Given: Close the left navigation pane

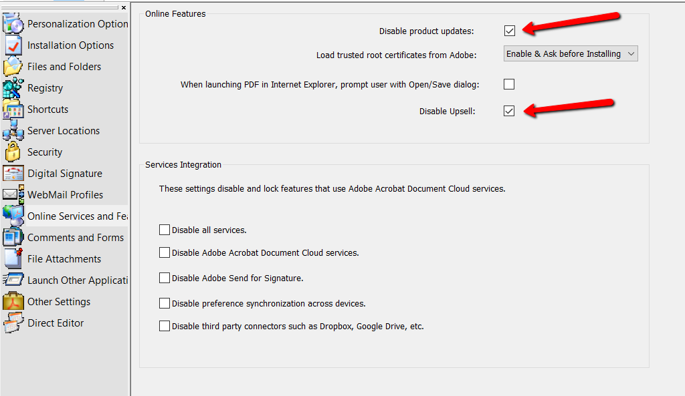Looking at the screenshot, I should [x=124, y=7].
